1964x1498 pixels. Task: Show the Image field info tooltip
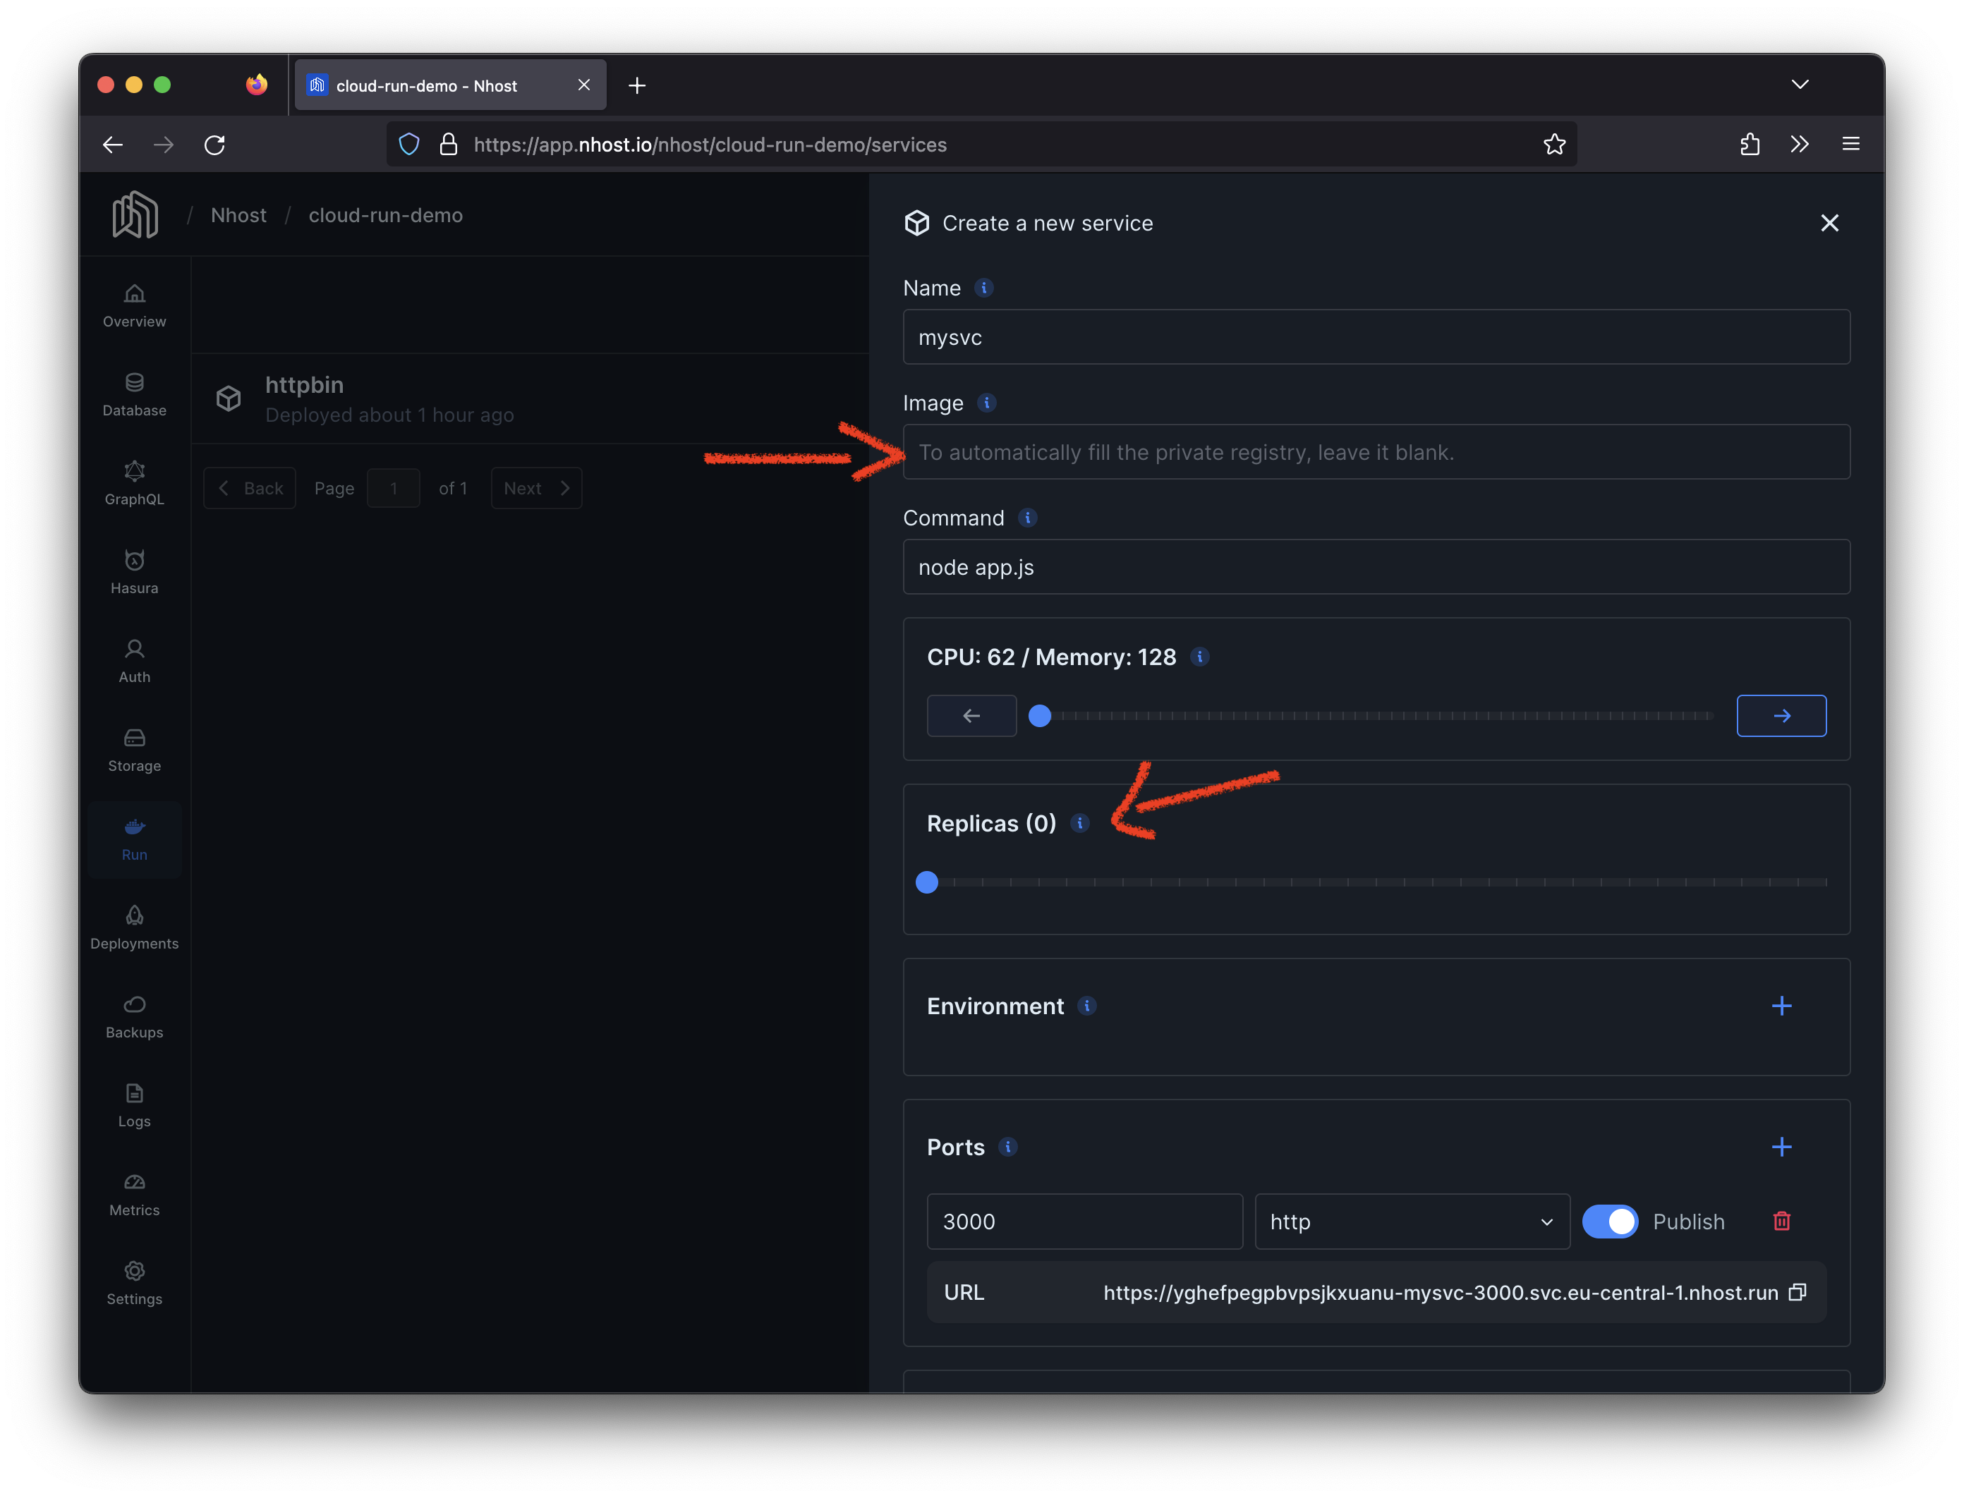point(986,403)
